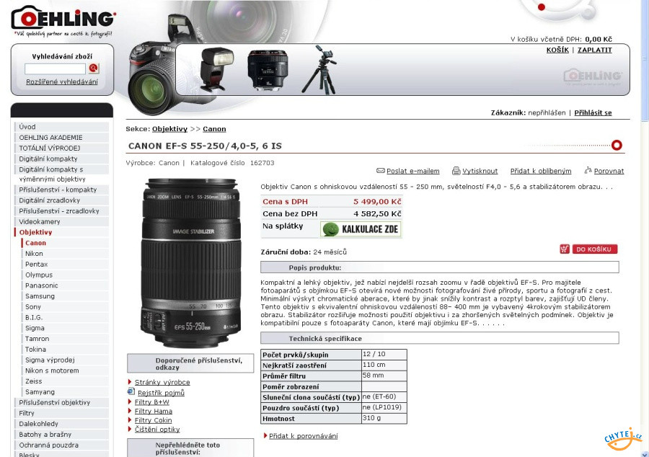This screenshot has width=649, height=457.
Task: Select the plain Nikon submenu item
Action: tap(66, 254)
